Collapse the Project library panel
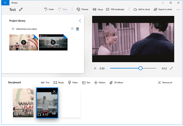The width and height of the screenshot is (183, 126). 80,21
